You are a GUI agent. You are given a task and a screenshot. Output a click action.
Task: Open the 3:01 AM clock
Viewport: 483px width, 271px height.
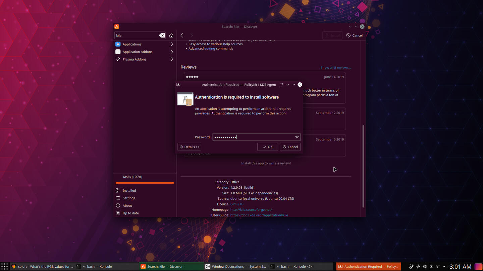[x=461, y=267]
